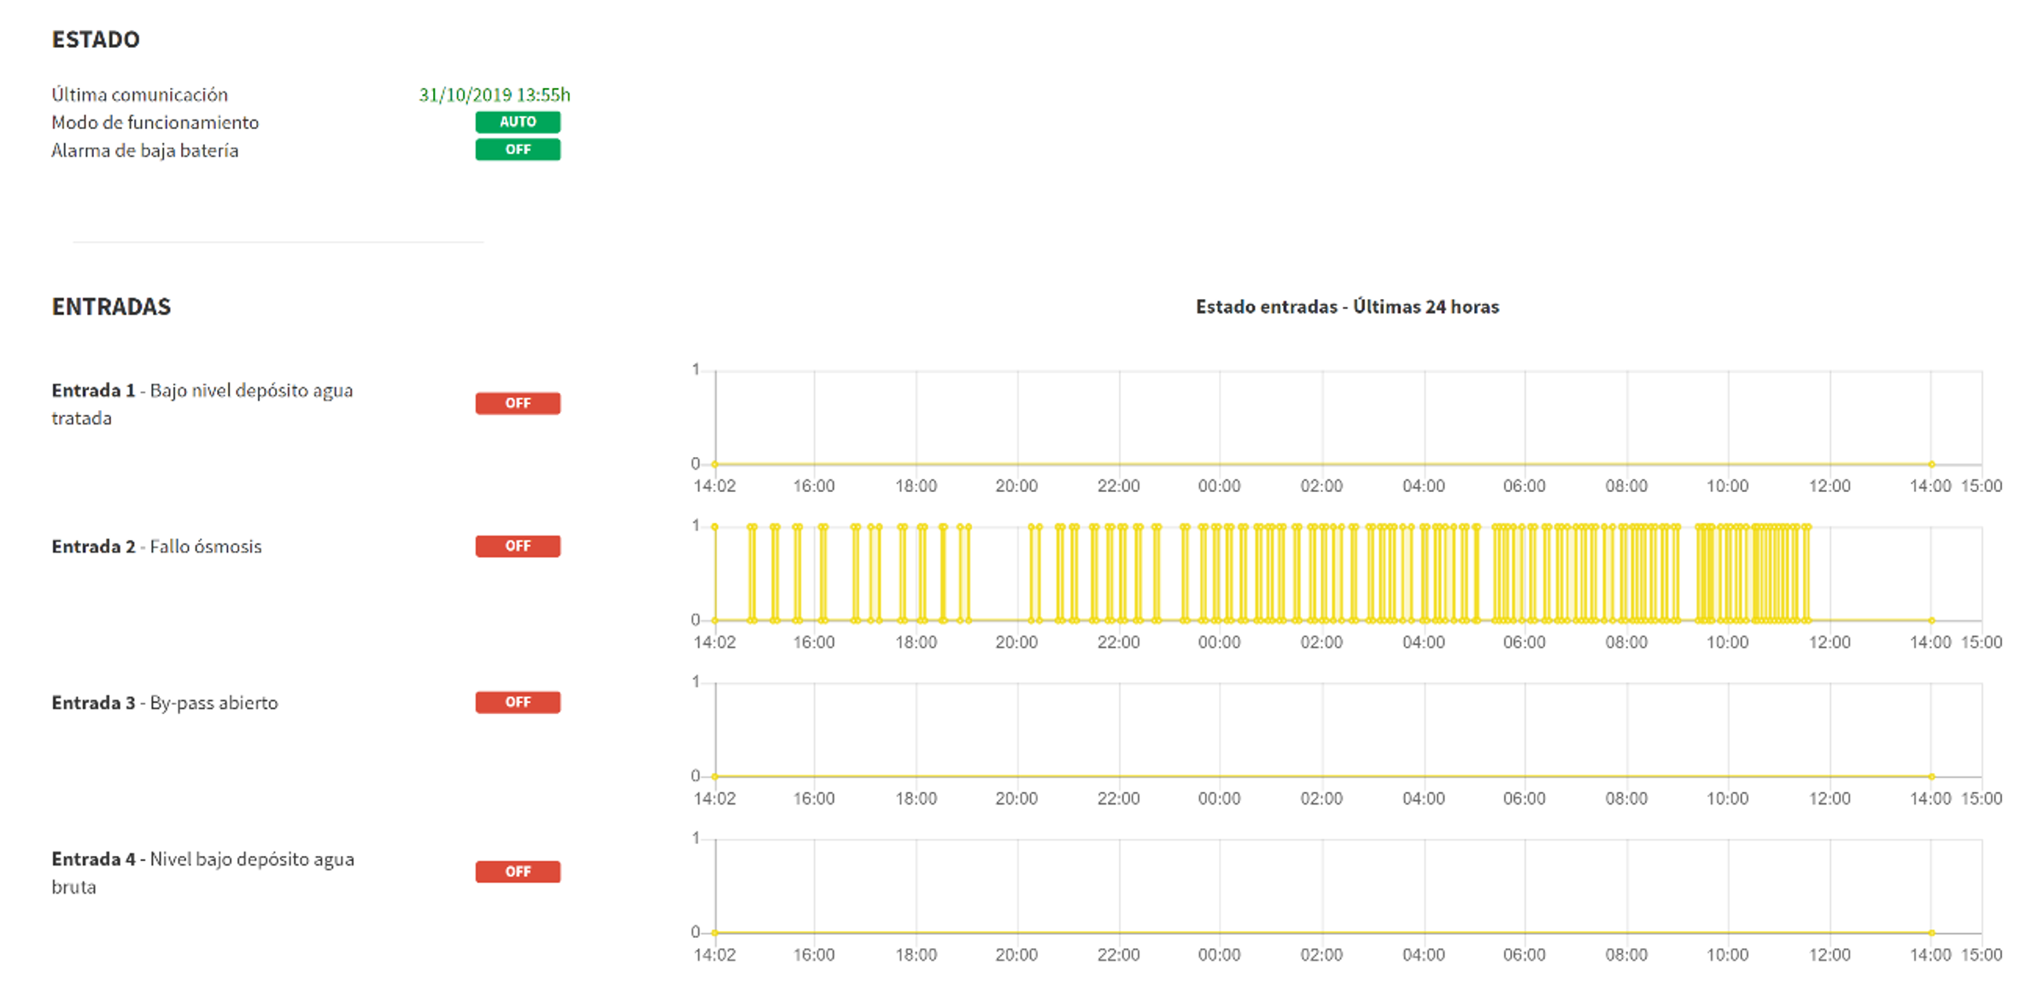This screenshot has height=996, width=2026.
Task: Toggle Entrada 1 OFF status badge
Action: coord(518,403)
